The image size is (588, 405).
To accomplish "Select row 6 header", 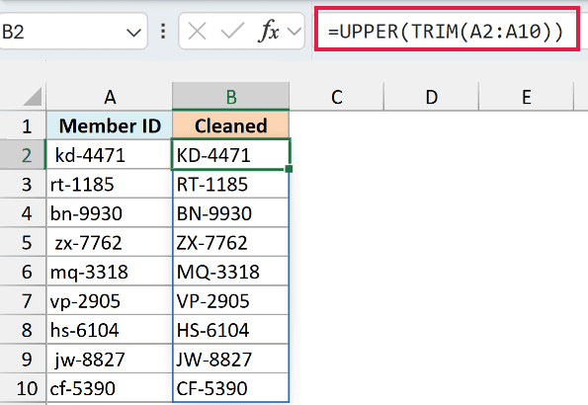I will (x=23, y=272).
